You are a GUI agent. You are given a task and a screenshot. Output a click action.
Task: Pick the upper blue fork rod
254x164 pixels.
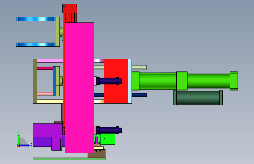[x=36, y=19]
